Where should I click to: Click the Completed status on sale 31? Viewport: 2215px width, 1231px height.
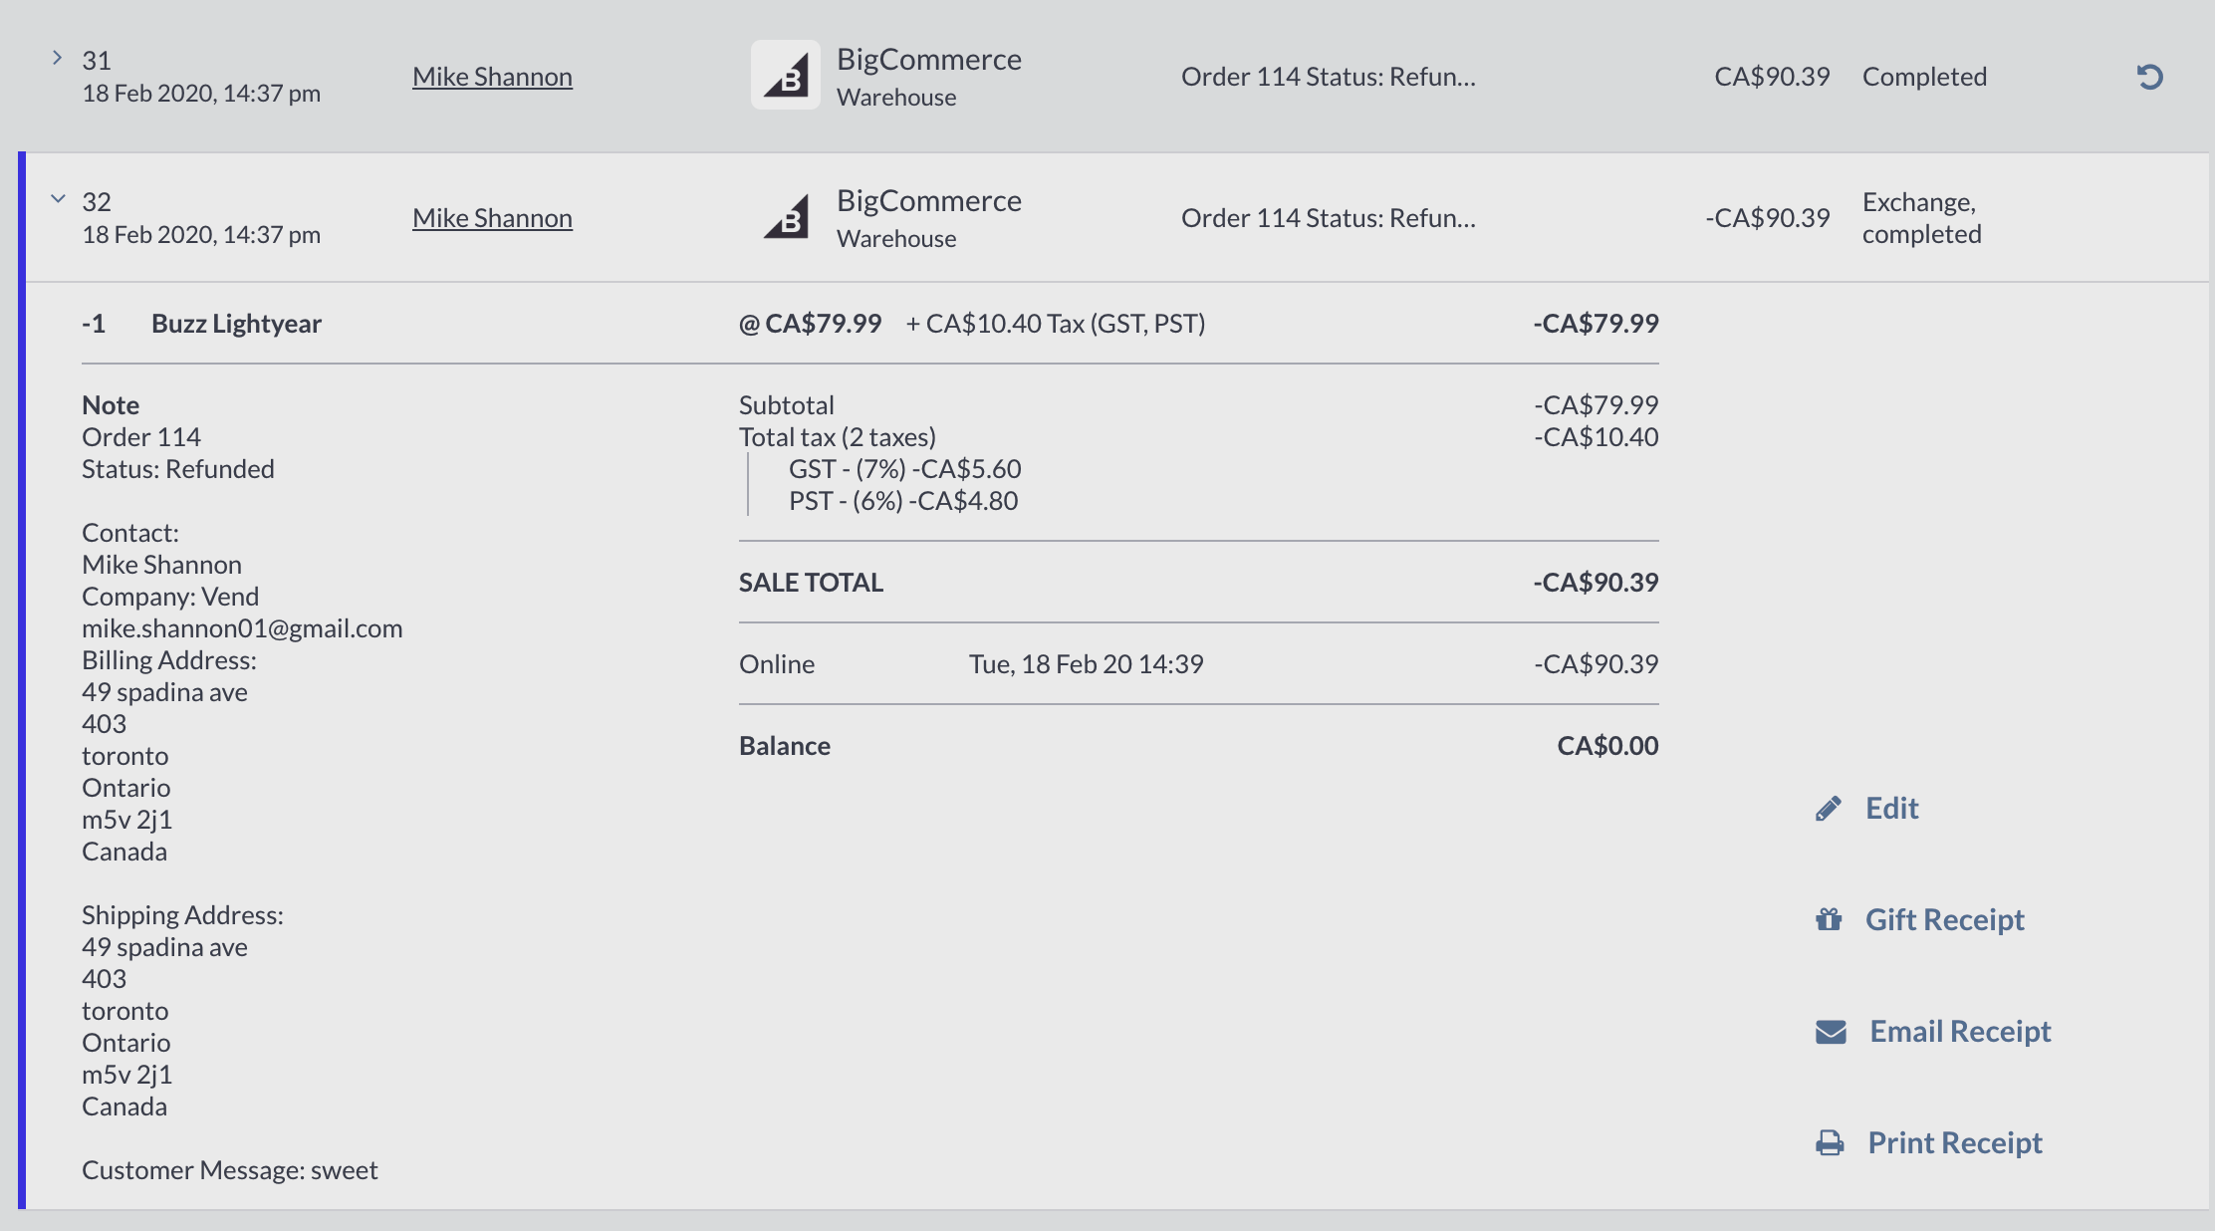click(1924, 77)
